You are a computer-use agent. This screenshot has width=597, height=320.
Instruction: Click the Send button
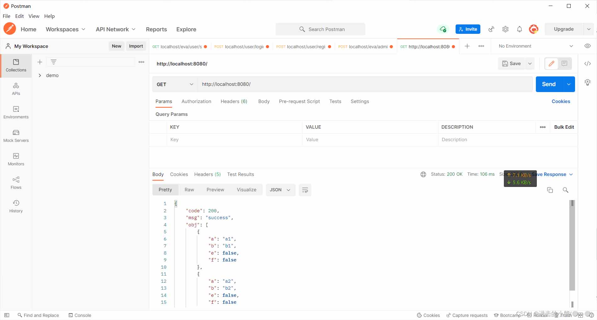pyautogui.click(x=548, y=84)
